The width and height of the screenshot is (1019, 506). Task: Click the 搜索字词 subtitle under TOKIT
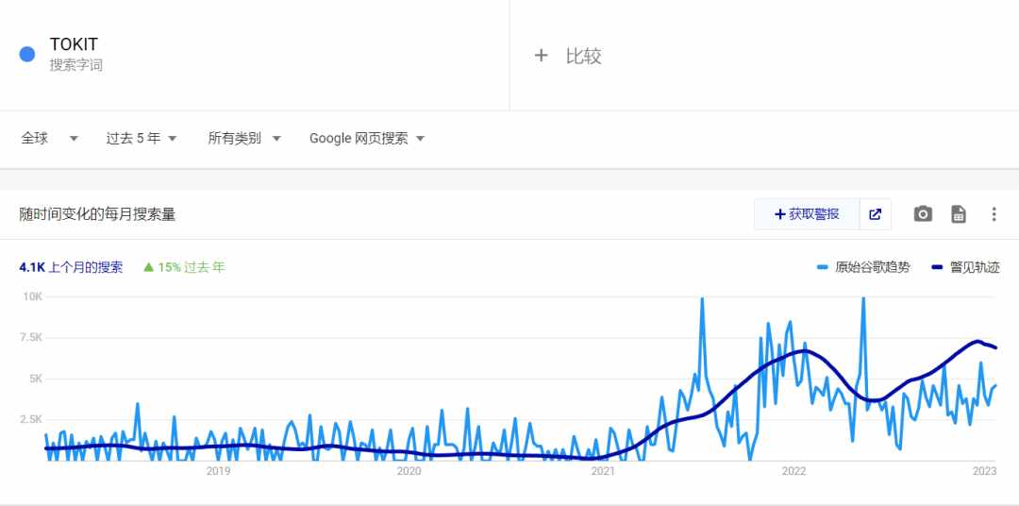(x=76, y=65)
